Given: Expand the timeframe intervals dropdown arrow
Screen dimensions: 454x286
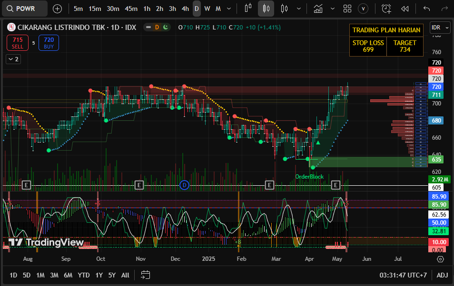Looking at the screenshot, I should point(230,9).
